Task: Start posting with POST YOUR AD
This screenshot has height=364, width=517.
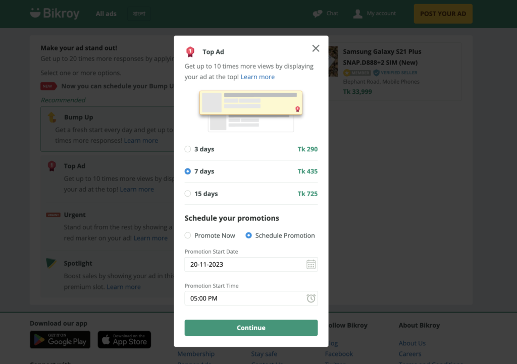Action: click(x=443, y=14)
